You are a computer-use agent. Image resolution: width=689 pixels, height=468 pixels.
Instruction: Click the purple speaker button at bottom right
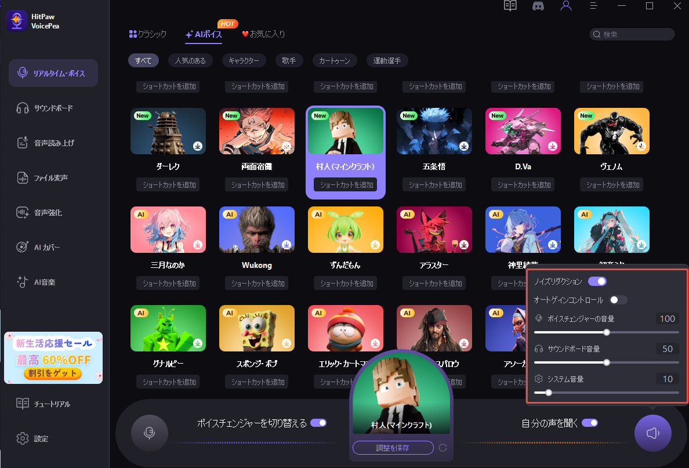[652, 433]
